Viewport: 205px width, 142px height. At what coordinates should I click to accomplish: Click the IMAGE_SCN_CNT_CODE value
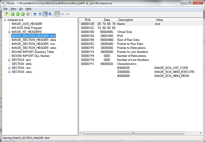pos(171,68)
